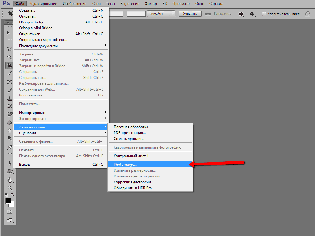Open crop tool preset picker

coord(10,14)
